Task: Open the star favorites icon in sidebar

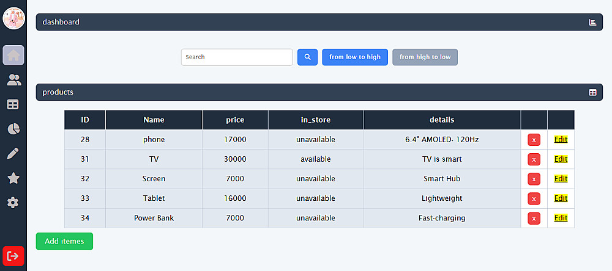Action: tap(13, 178)
